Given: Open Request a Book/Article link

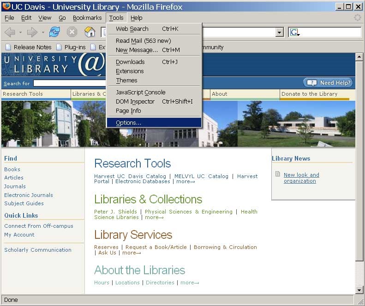Looking at the screenshot, I should (156, 247).
